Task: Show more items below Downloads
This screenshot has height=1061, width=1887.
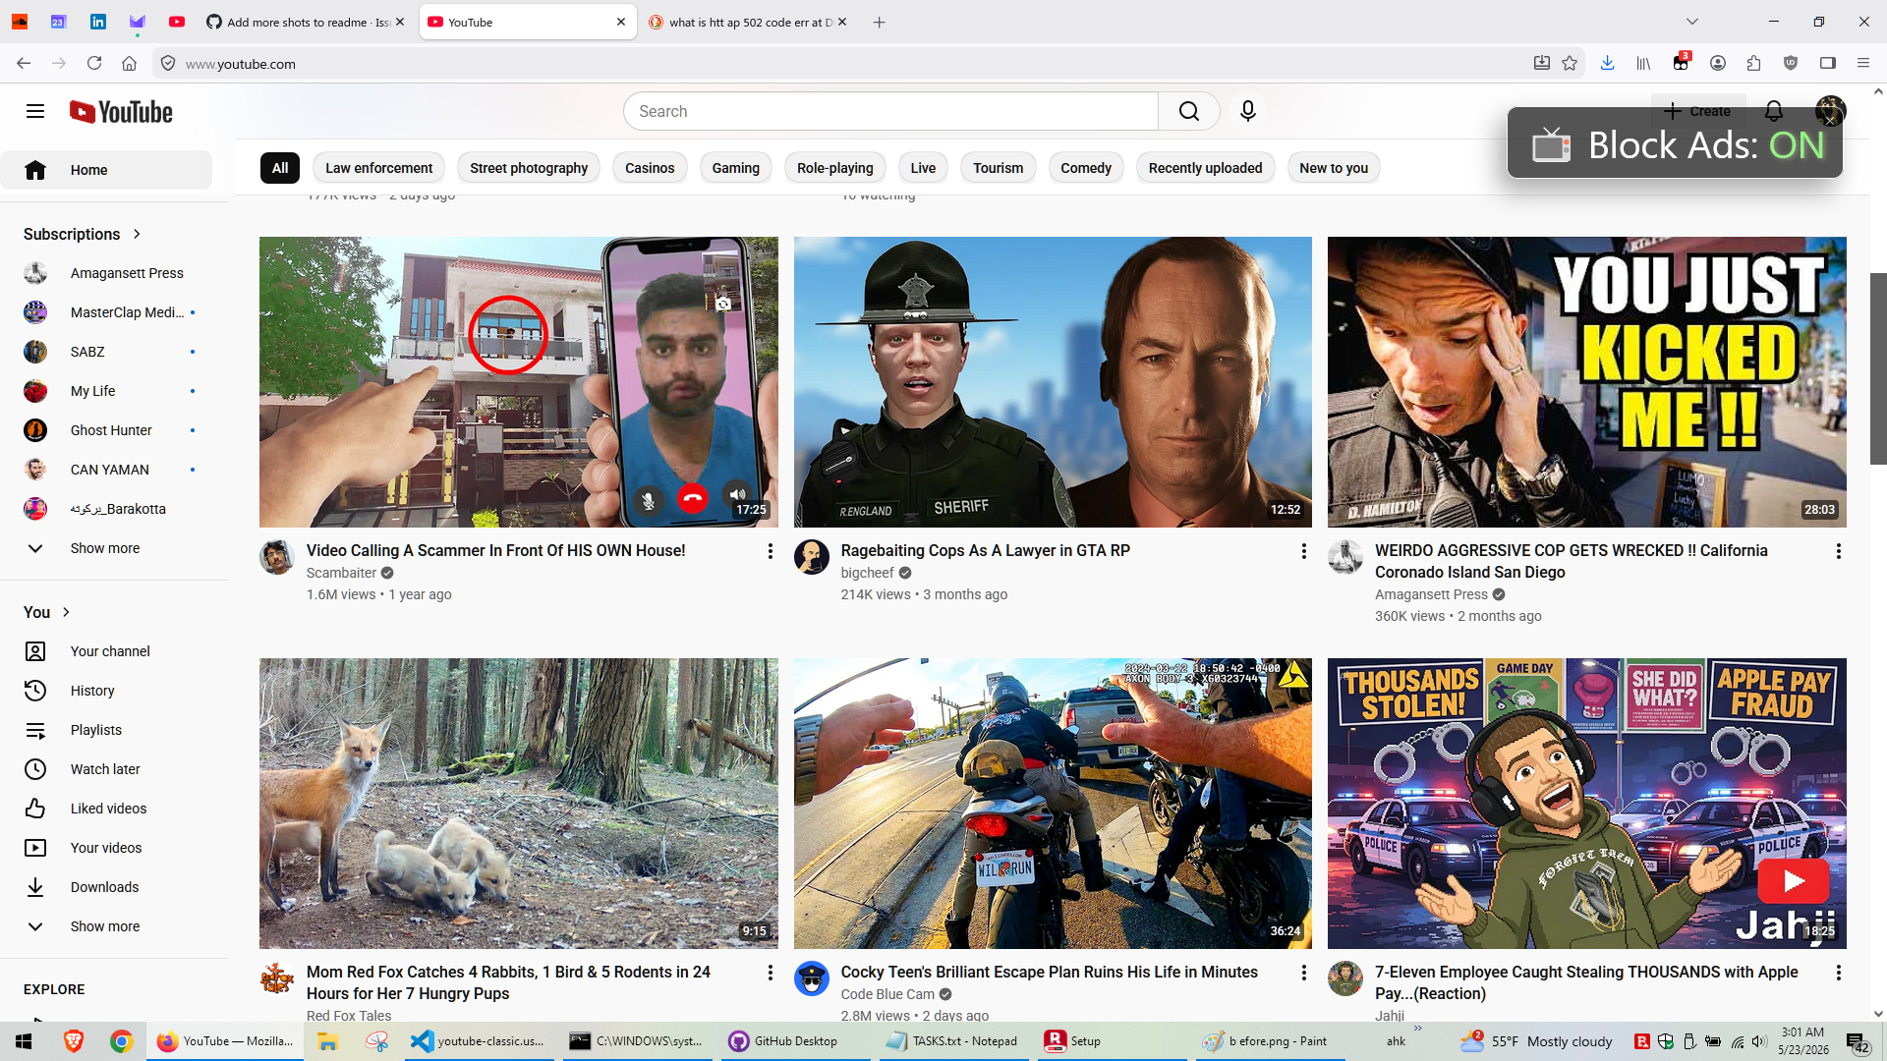Action: pos(106,926)
